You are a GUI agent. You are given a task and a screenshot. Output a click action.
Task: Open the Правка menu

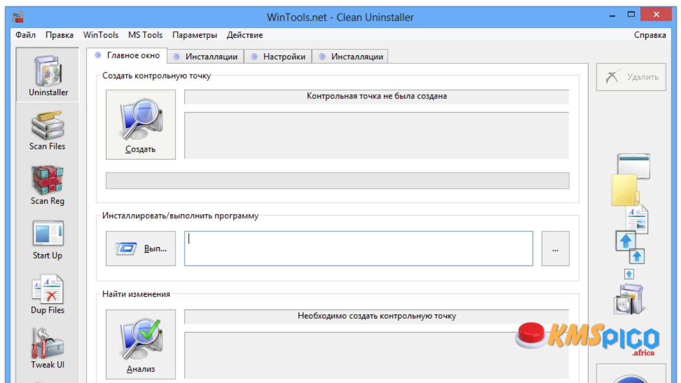[x=60, y=35]
